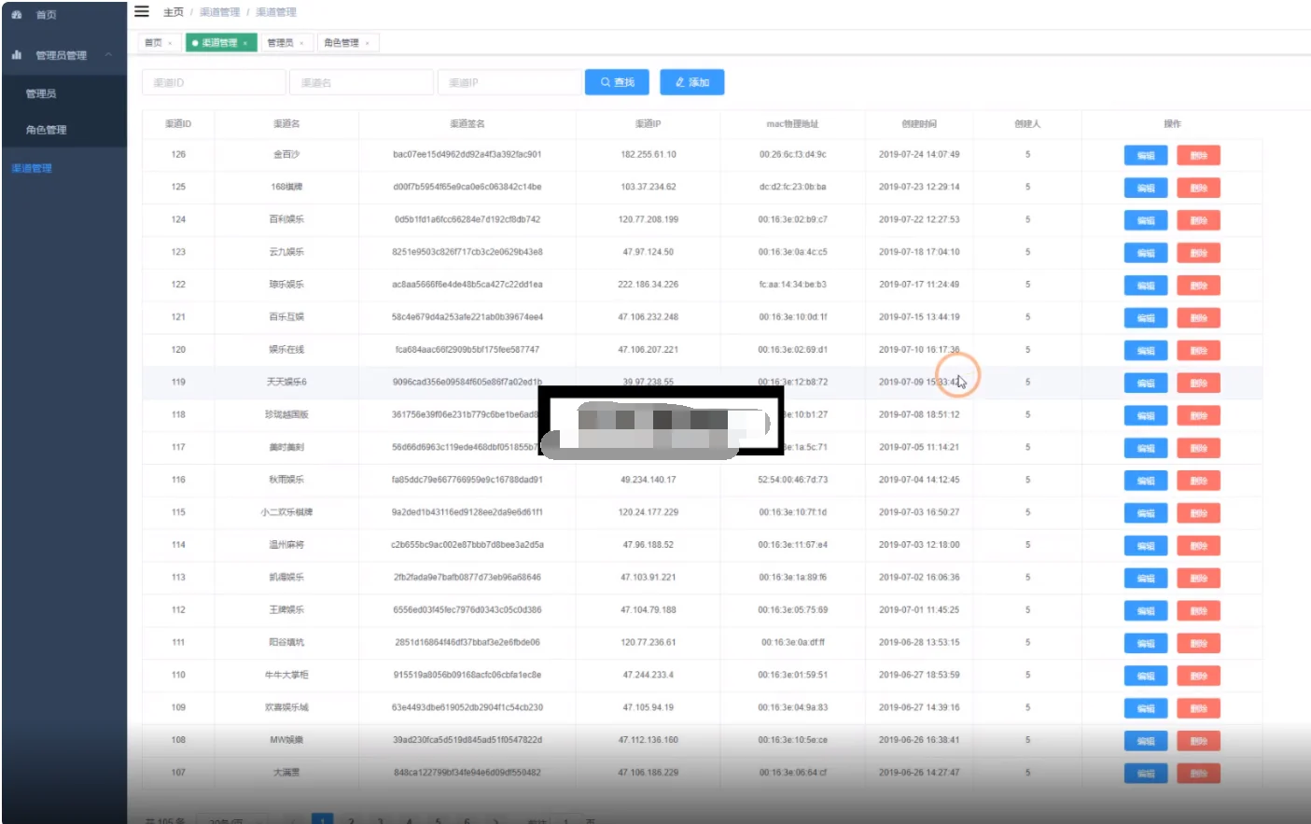Click the red delete button for row 125

tap(1198, 189)
